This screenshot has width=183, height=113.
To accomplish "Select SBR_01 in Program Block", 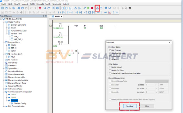I will 14,48.
